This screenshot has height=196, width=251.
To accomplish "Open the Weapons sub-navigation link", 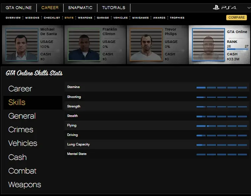I will pyautogui.click(x=85, y=18).
